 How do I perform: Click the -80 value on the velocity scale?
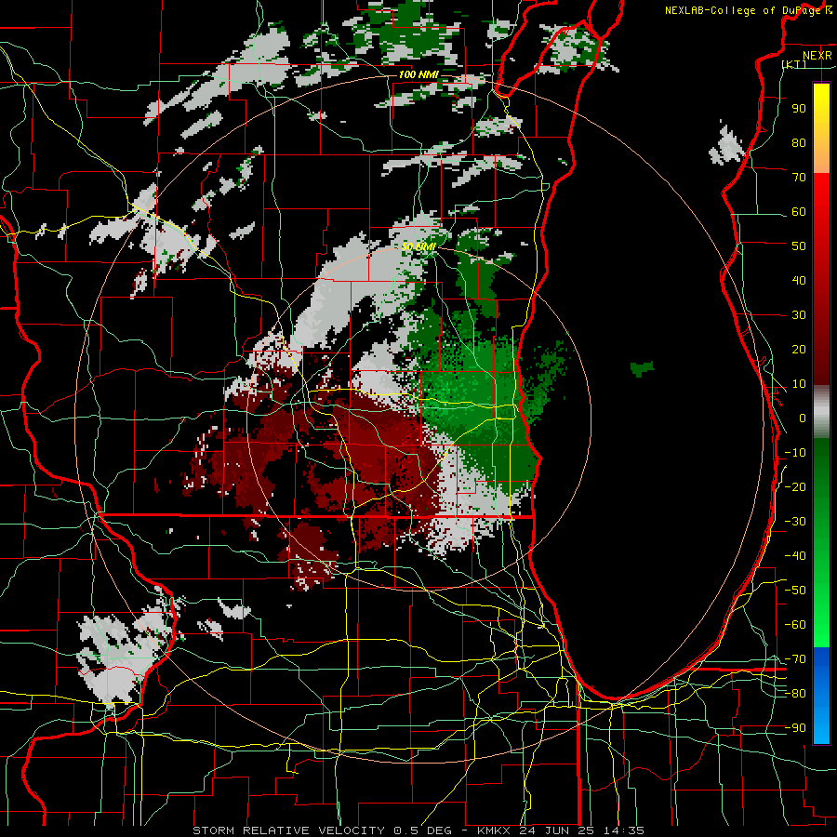pos(795,694)
